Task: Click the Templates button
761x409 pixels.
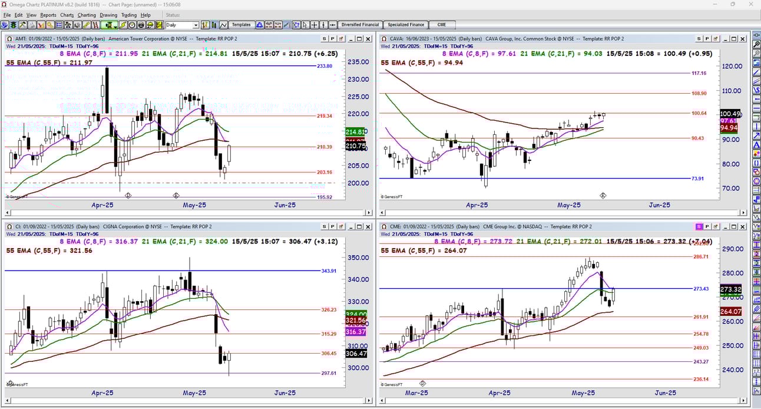Action: [x=241, y=25]
